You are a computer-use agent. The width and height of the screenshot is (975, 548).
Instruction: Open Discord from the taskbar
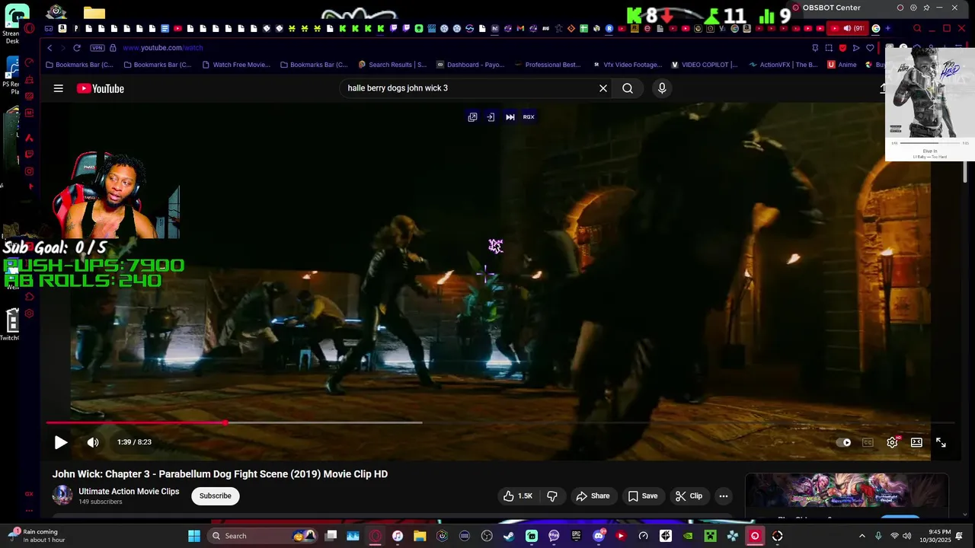click(599, 536)
